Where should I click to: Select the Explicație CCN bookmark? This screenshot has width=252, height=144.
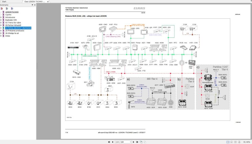(11, 20)
